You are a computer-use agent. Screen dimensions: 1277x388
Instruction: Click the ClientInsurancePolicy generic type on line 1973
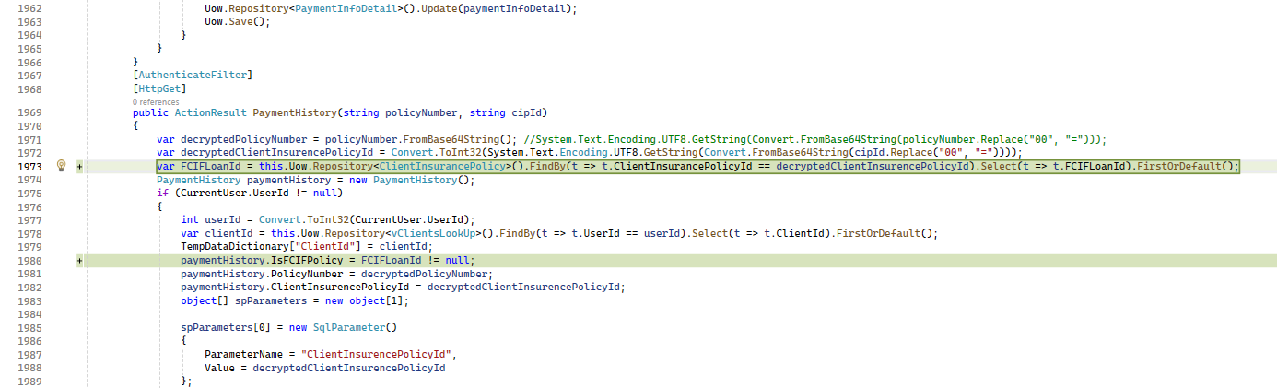445,166
